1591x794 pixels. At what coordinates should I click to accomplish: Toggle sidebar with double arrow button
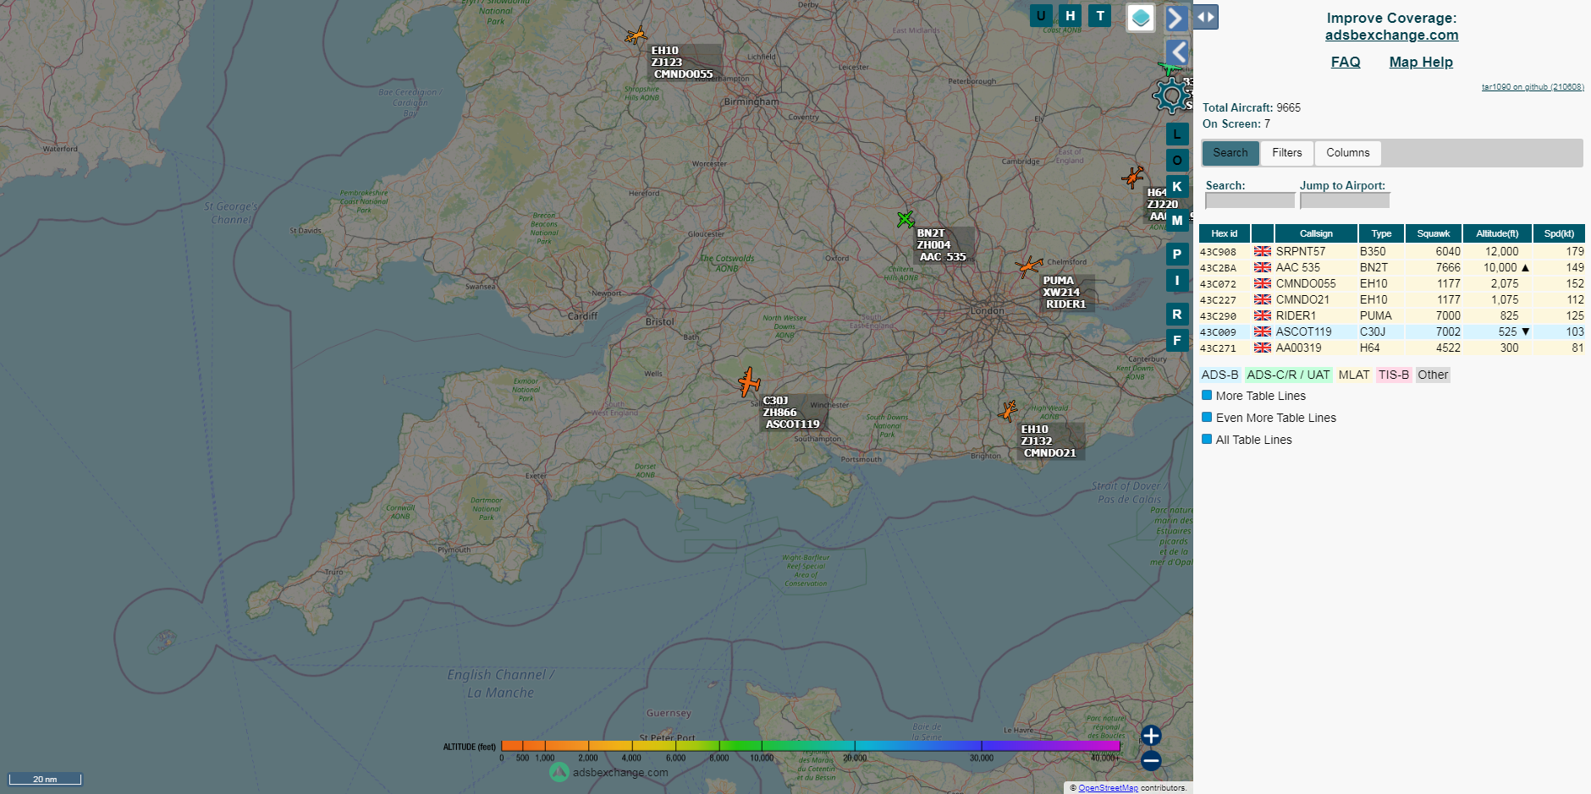(x=1206, y=17)
